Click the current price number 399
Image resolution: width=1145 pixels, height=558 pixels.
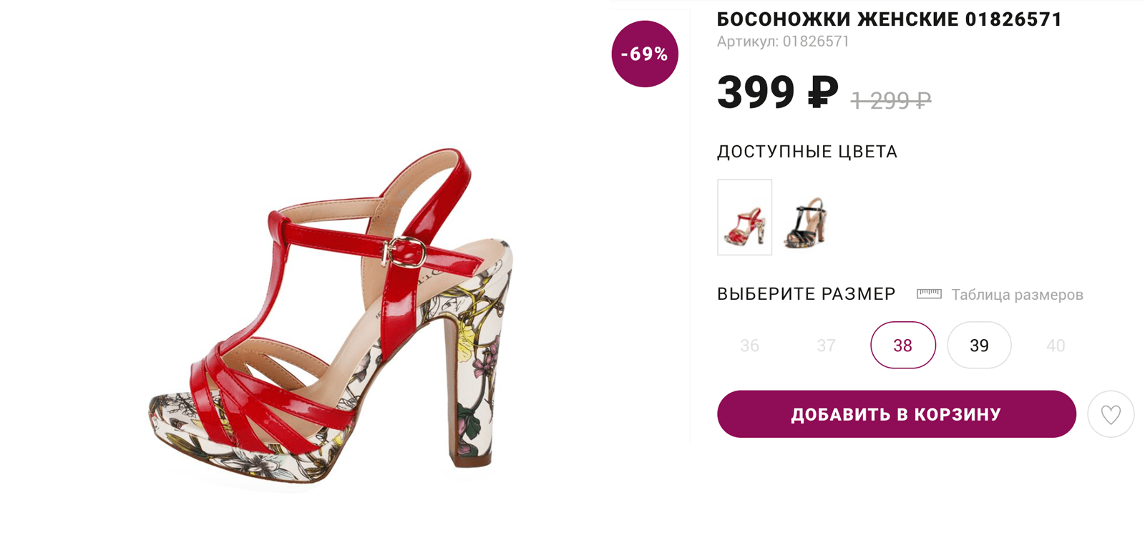pyautogui.click(x=756, y=92)
